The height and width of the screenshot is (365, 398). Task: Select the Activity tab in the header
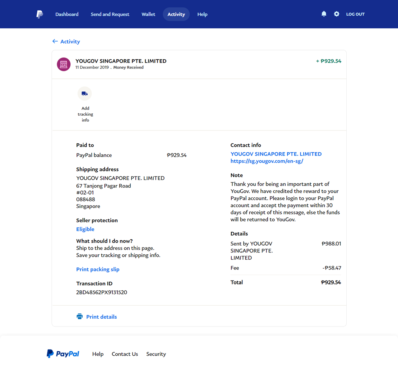(x=176, y=14)
